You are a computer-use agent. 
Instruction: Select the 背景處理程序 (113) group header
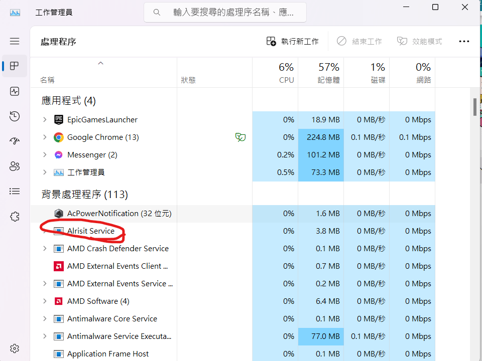84,195
